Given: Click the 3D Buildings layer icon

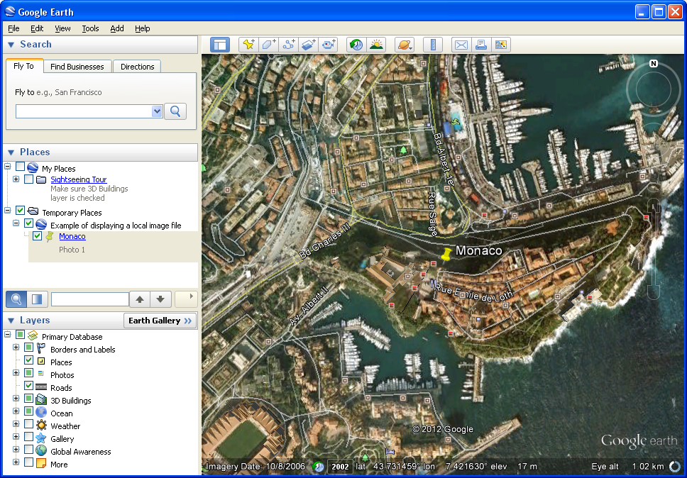Looking at the screenshot, I should [41, 400].
